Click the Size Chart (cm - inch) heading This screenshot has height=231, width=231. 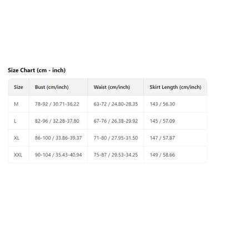[37, 71]
